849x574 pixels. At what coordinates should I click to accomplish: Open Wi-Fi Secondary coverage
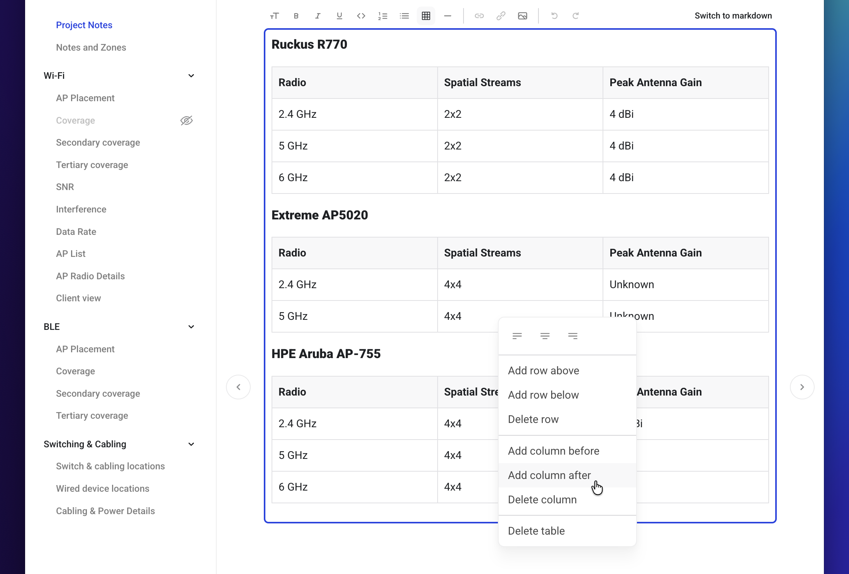click(98, 143)
